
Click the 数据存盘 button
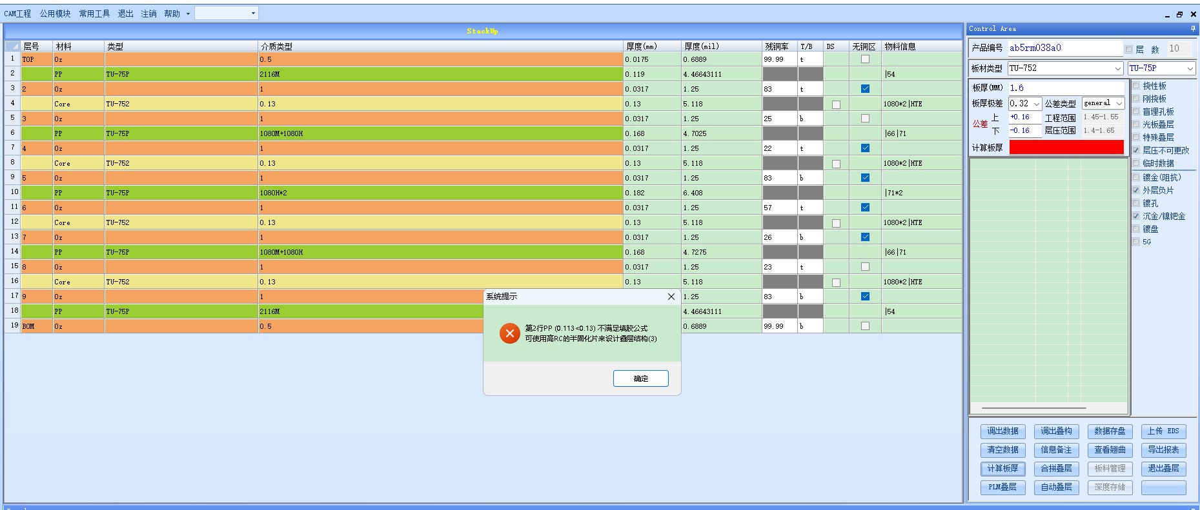[1110, 431]
